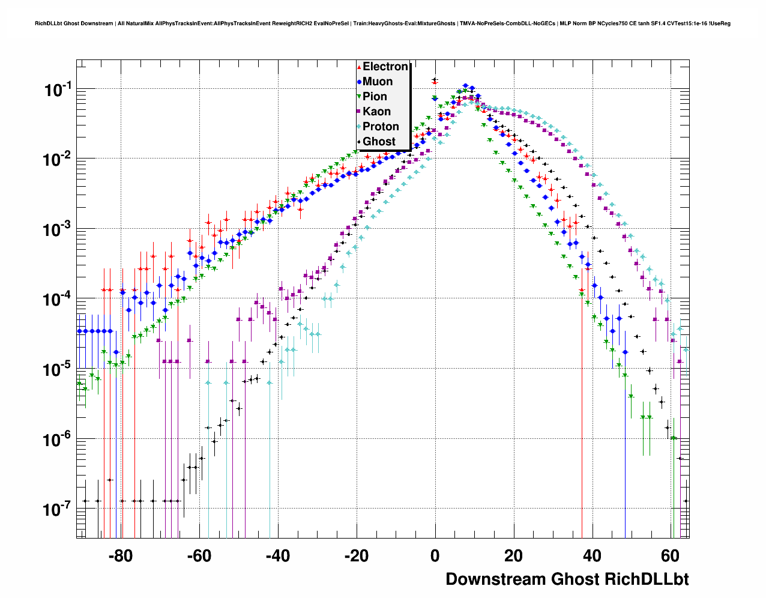Click the y-axis label 10^-1
The width and height of the screenshot is (766, 598).
click(58, 90)
